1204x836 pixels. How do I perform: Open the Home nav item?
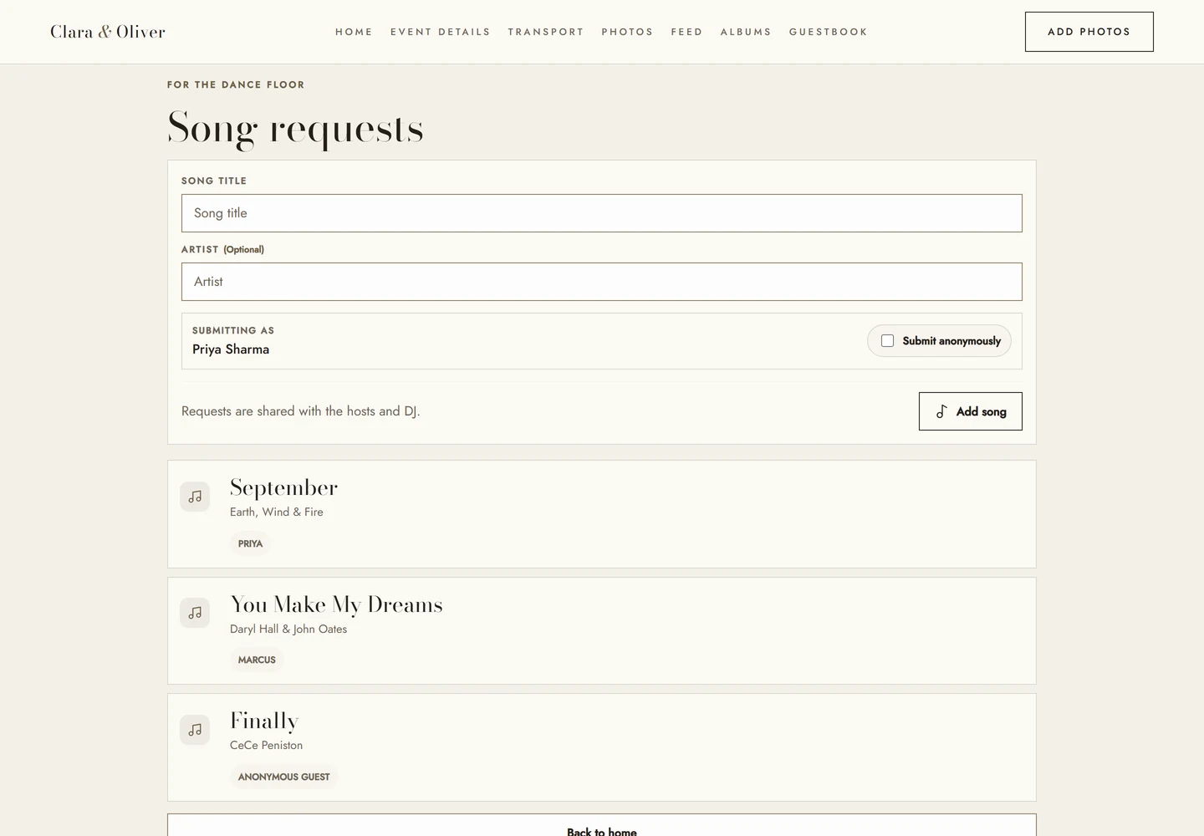point(354,32)
